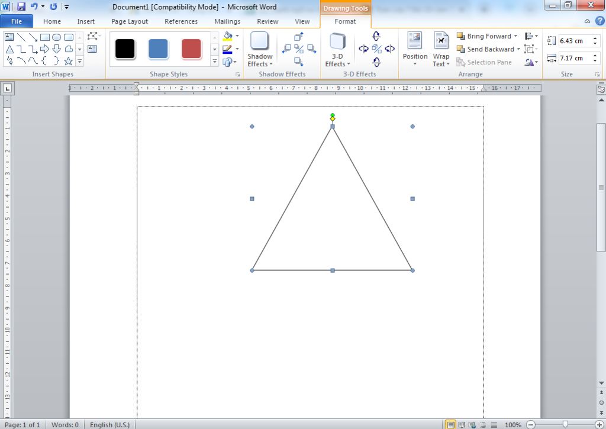This screenshot has width=606, height=429.
Task: Click the Shape Outline pen icon
Action: [x=227, y=49]
